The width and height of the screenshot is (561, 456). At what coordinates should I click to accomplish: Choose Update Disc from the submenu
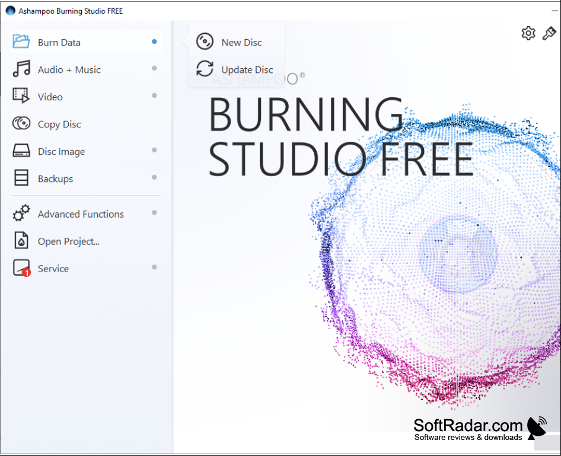(247, 70)
